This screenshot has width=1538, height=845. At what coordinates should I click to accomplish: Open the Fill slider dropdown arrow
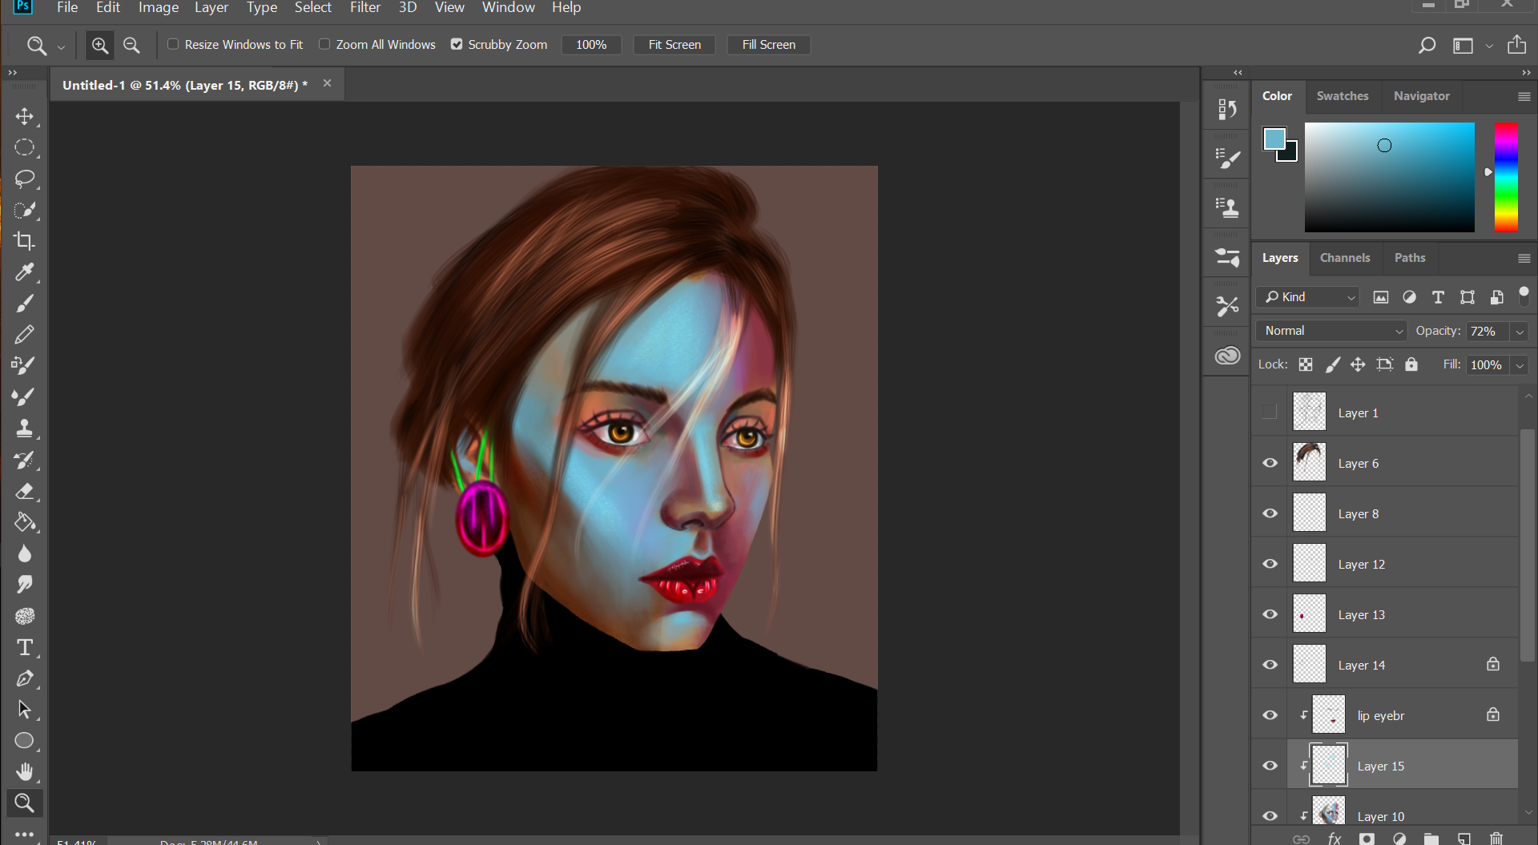point(1520,365)
